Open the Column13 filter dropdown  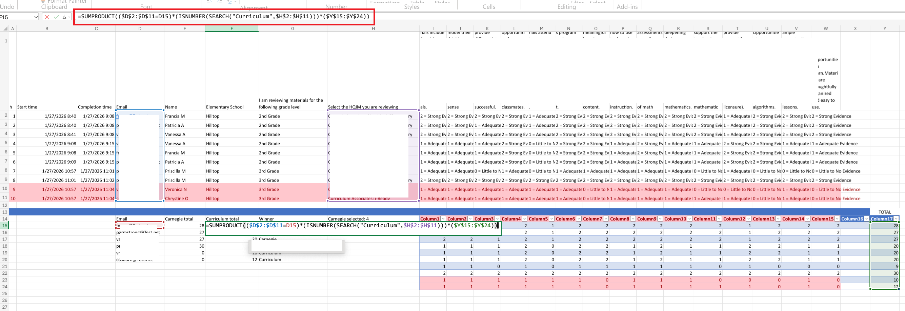click(x=778, y=219)
